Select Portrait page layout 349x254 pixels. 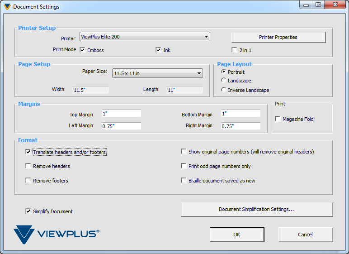224,72
